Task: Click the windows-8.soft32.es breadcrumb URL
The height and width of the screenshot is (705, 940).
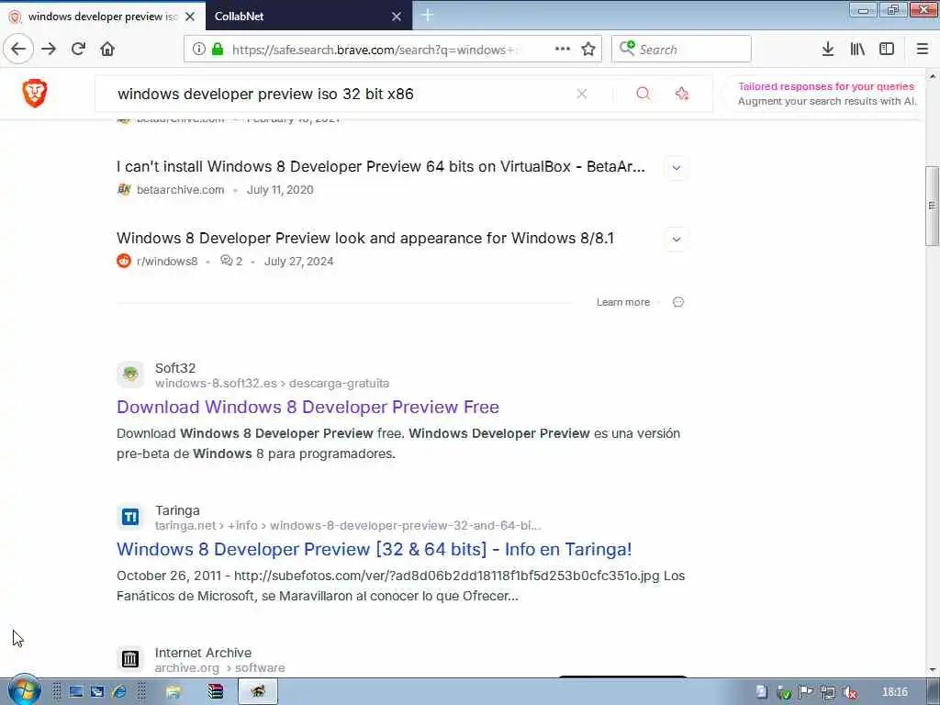Action: (x=272, y=383)
